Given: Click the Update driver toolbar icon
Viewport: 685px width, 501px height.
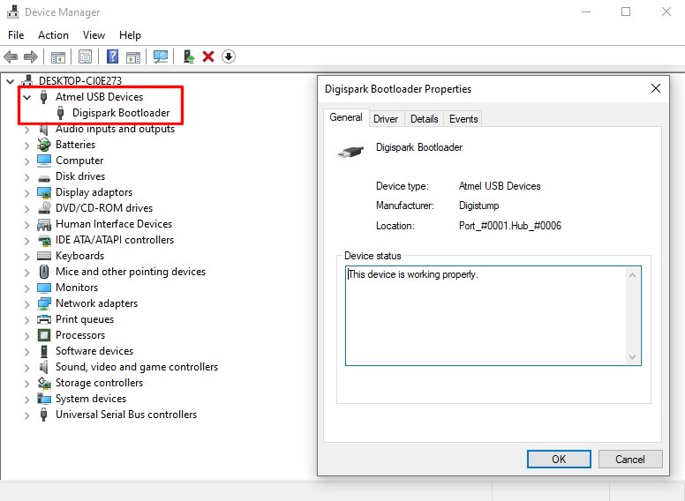Looking at the screenshot, I should tap(189, 56).
